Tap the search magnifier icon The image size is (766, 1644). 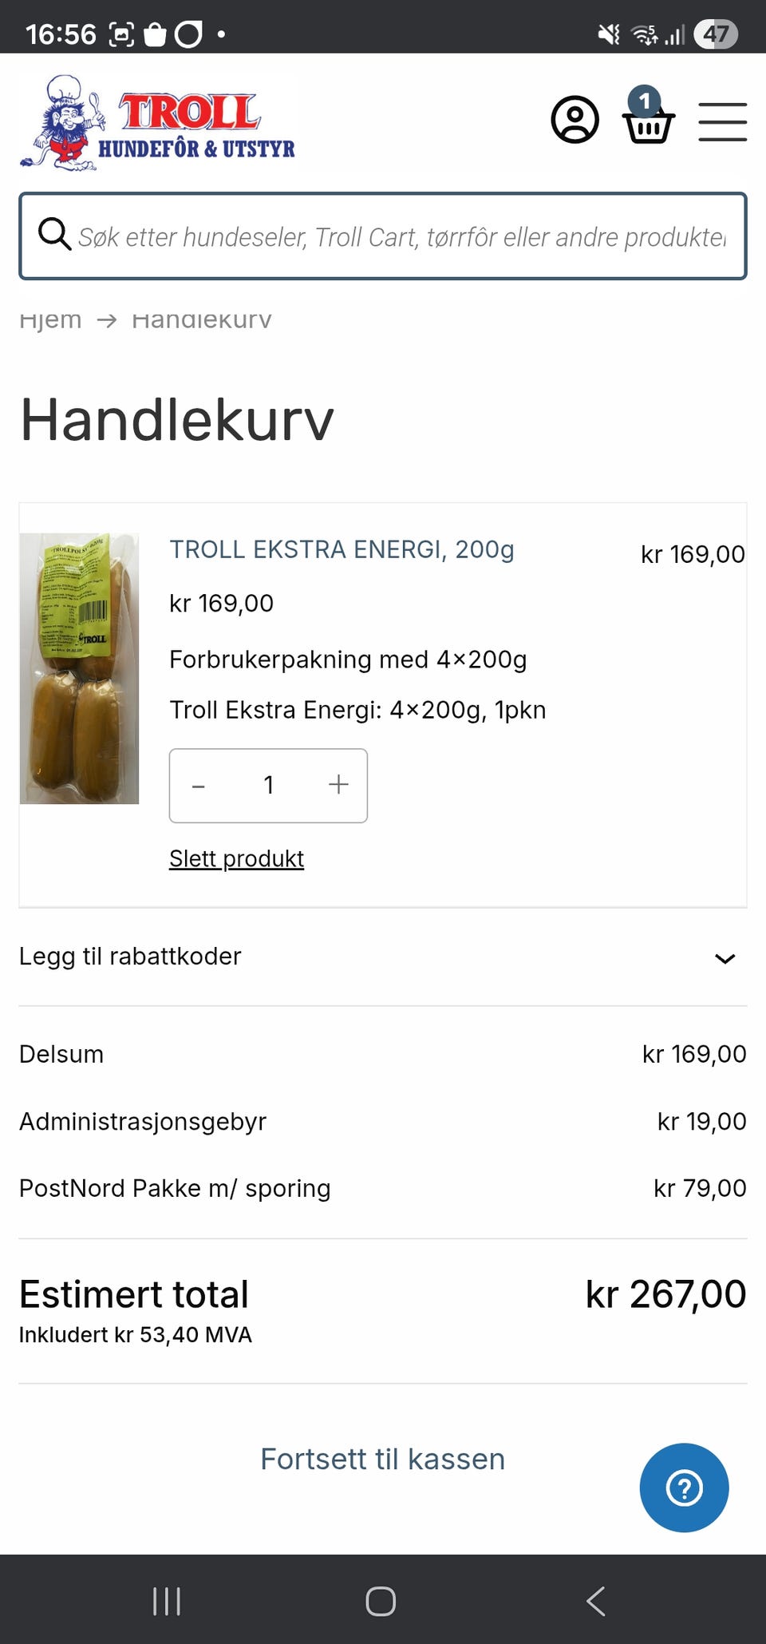pyautogui.click(x=54, y=235)
